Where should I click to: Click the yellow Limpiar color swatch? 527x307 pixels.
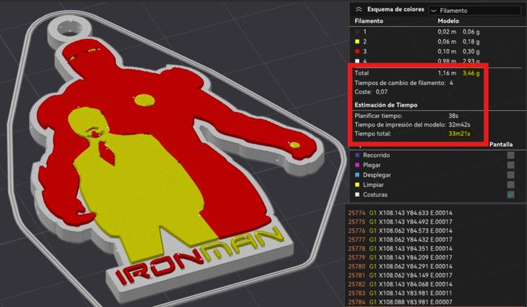tap(357, 184)
